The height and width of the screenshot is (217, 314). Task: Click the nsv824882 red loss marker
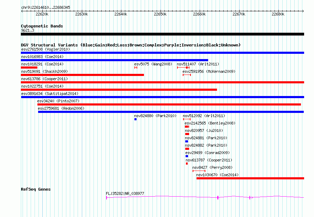tap(187, 149)
